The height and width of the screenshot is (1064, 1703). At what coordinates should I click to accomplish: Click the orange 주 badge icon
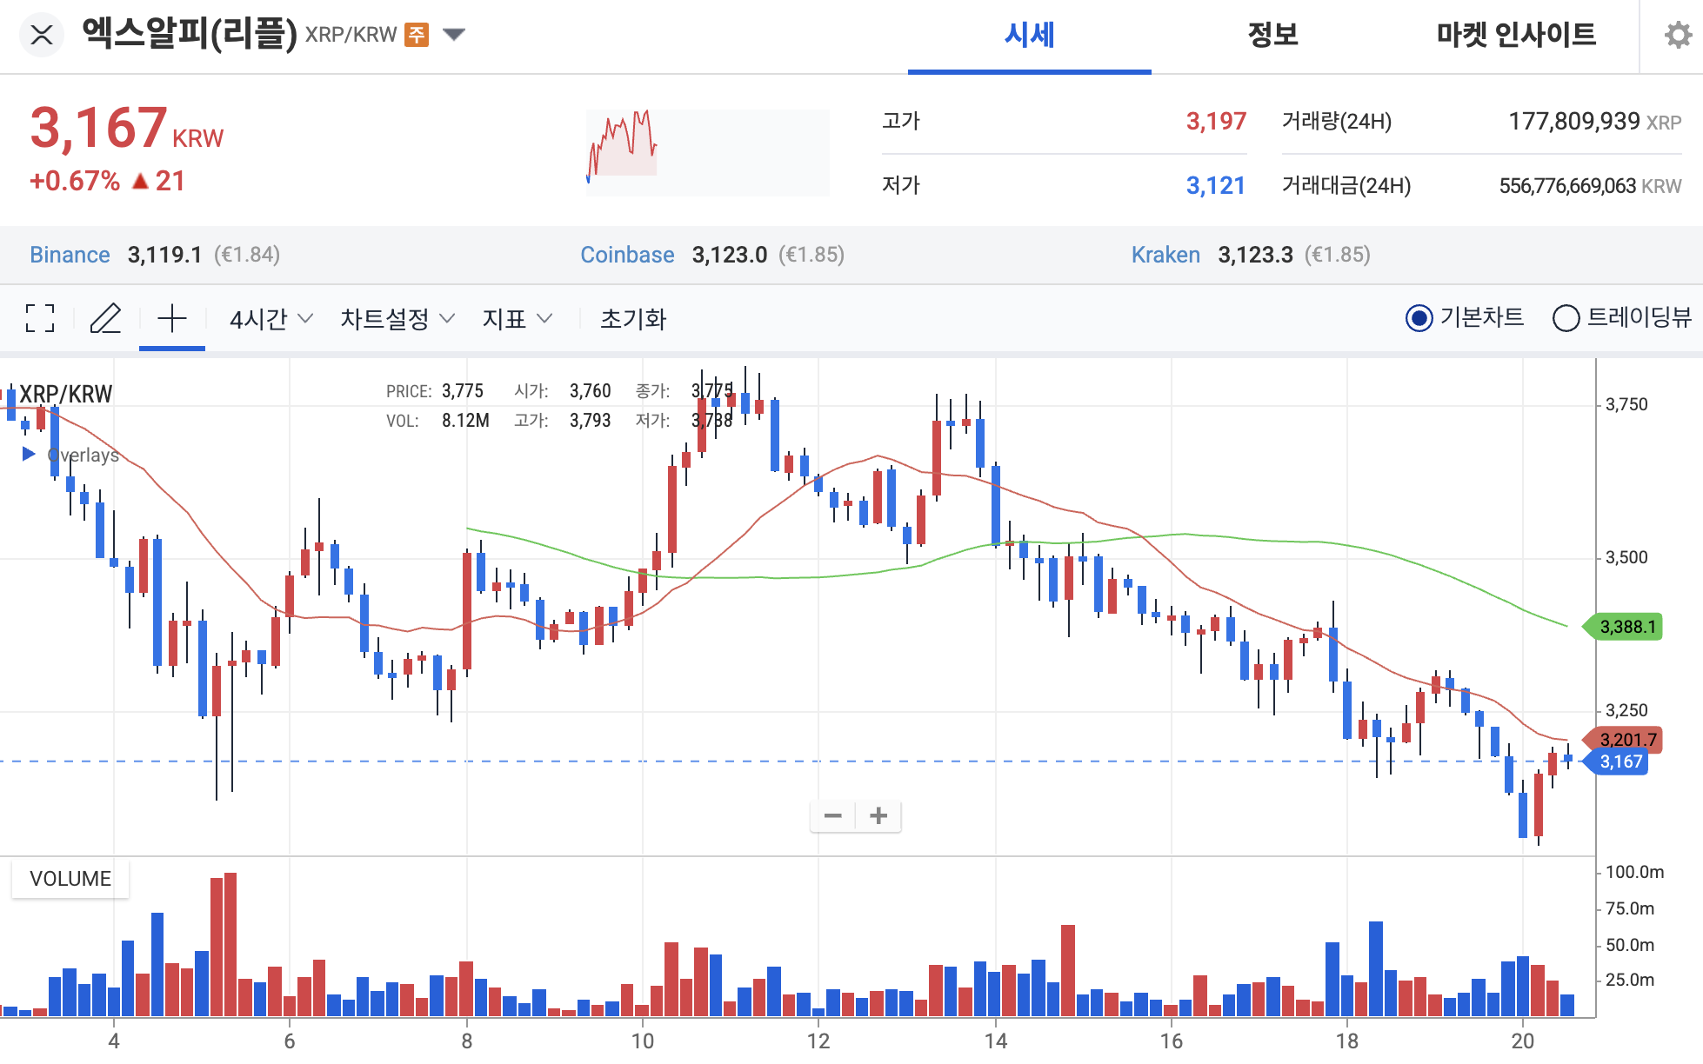(417, 35)
